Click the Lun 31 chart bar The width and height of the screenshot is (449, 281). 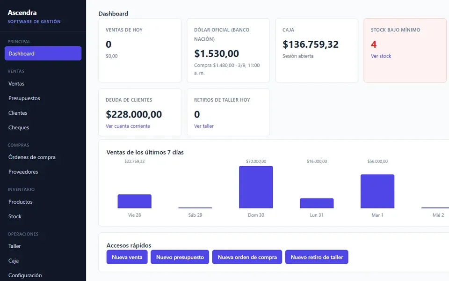317,203
